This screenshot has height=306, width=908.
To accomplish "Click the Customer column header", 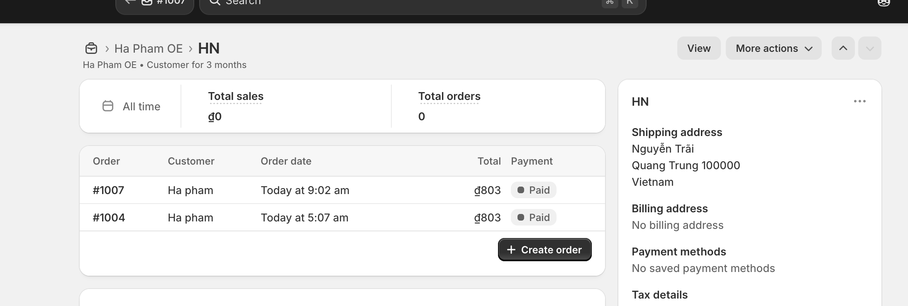I will click(x=191, y=161).
